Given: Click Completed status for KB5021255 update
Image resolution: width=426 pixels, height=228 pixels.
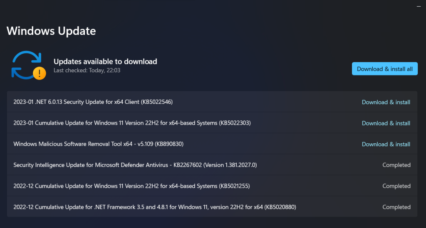Looking at the screenshot, I should (396, 186).
